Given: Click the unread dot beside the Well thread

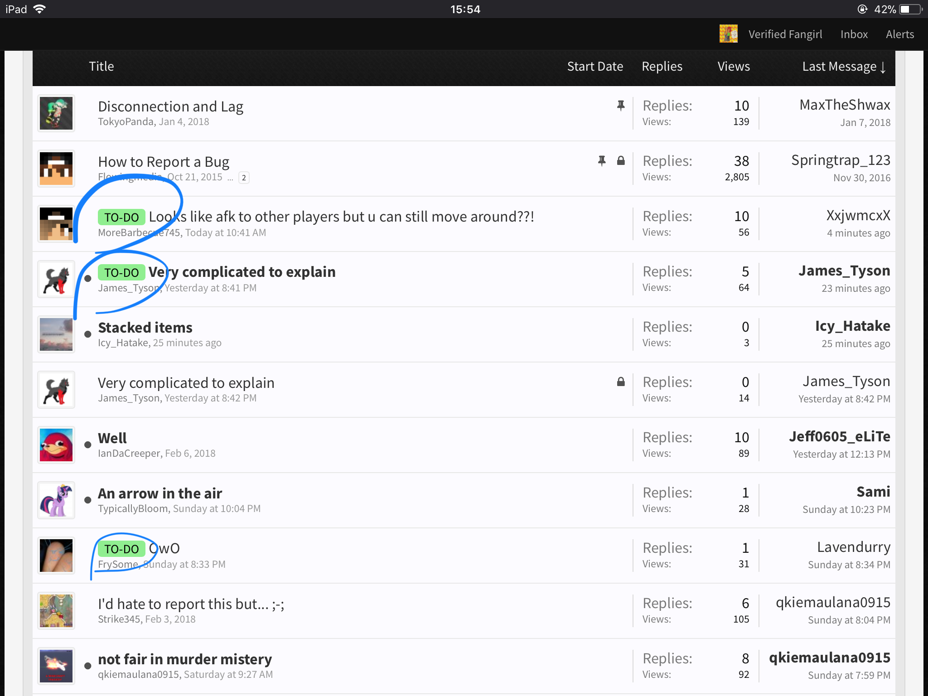Looking at the screenshot, I should point(88,445).
